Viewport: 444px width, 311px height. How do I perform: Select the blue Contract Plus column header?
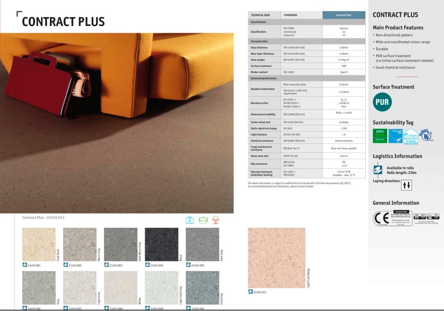coord(344,15)
